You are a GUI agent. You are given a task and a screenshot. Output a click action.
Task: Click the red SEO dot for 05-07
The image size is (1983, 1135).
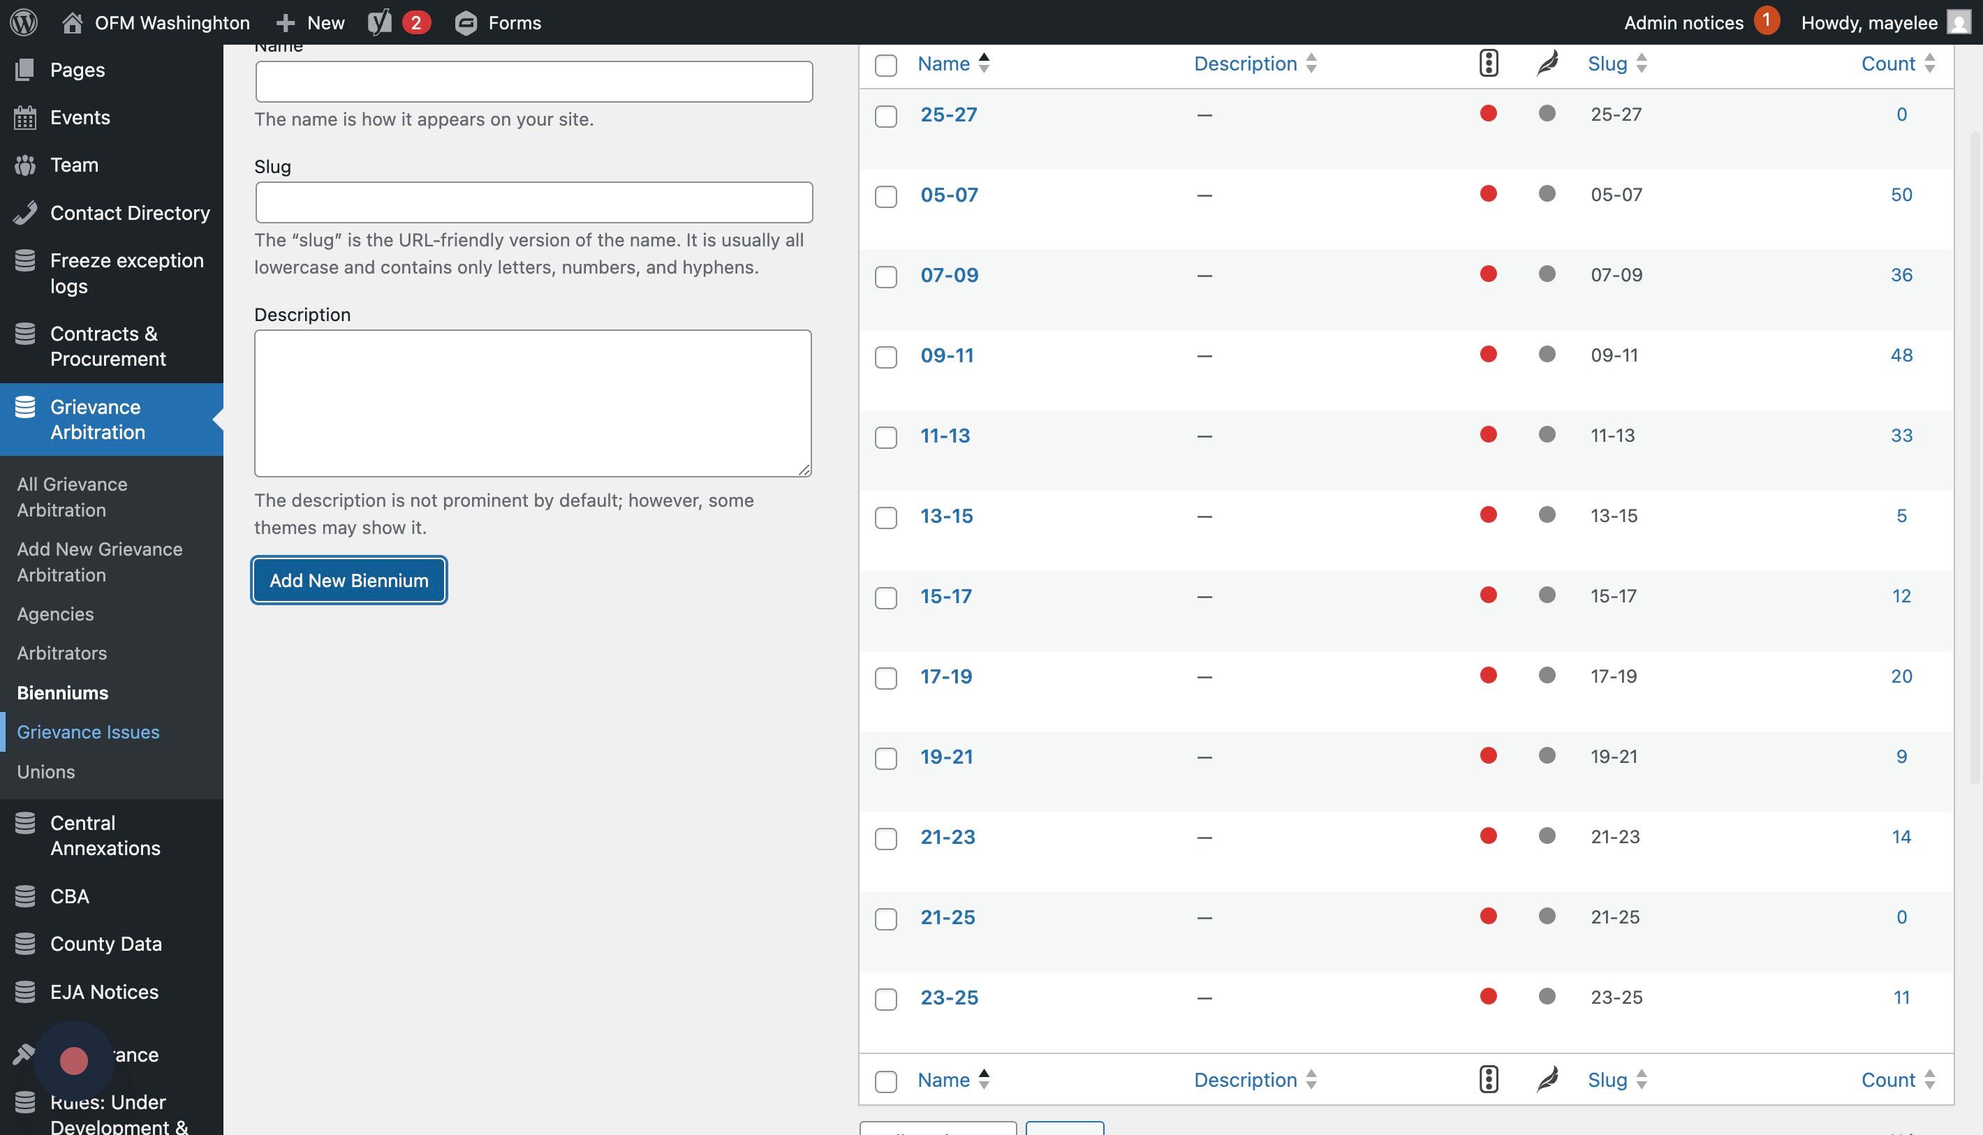pos(1488,193)
